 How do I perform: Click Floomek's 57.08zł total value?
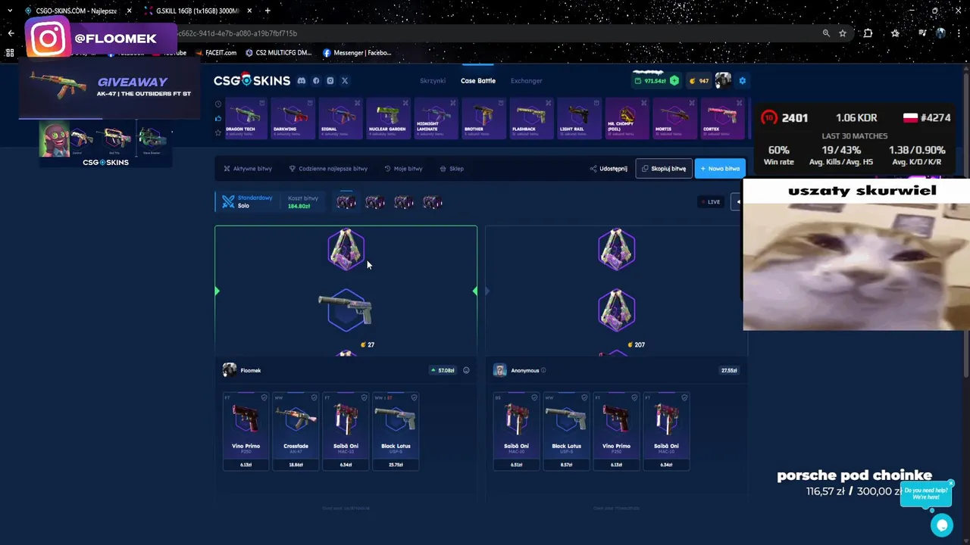(x=443, y=370)
